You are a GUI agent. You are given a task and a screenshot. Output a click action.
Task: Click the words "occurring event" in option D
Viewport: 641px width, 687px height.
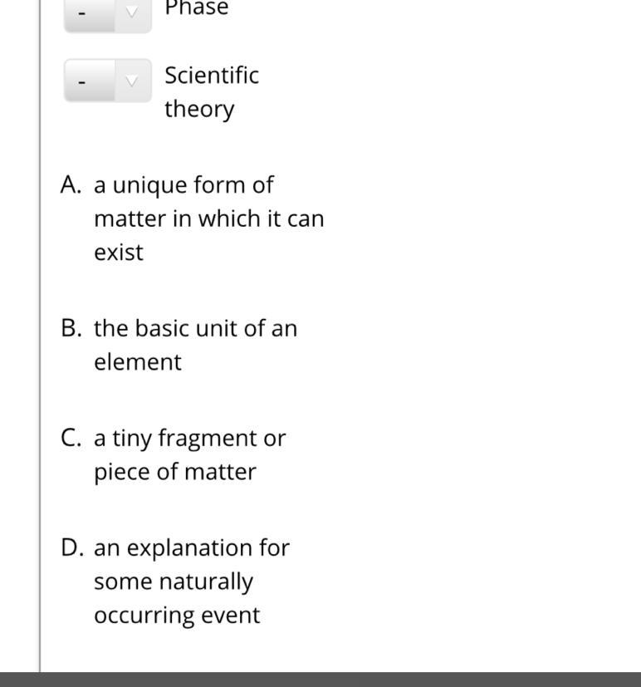tap(177, 616)
